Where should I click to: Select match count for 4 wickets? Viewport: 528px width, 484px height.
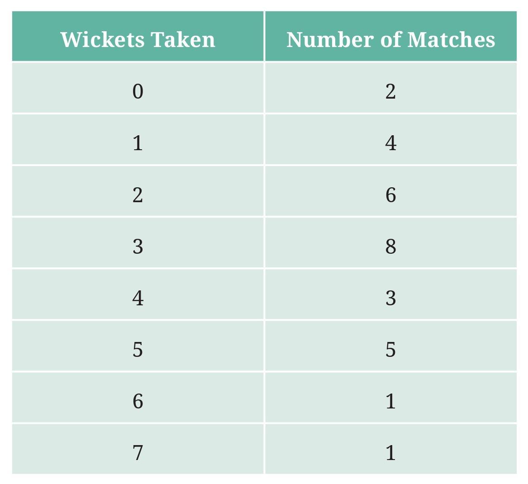coord(390,298)
